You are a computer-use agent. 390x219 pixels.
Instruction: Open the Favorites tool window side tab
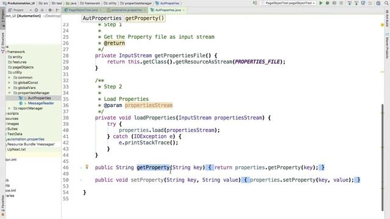click(2, 205)
